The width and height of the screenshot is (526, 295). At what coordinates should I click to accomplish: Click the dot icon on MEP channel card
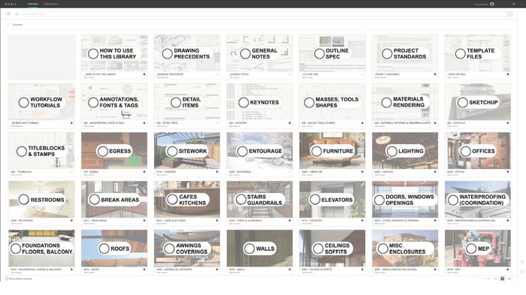point(507,269)
